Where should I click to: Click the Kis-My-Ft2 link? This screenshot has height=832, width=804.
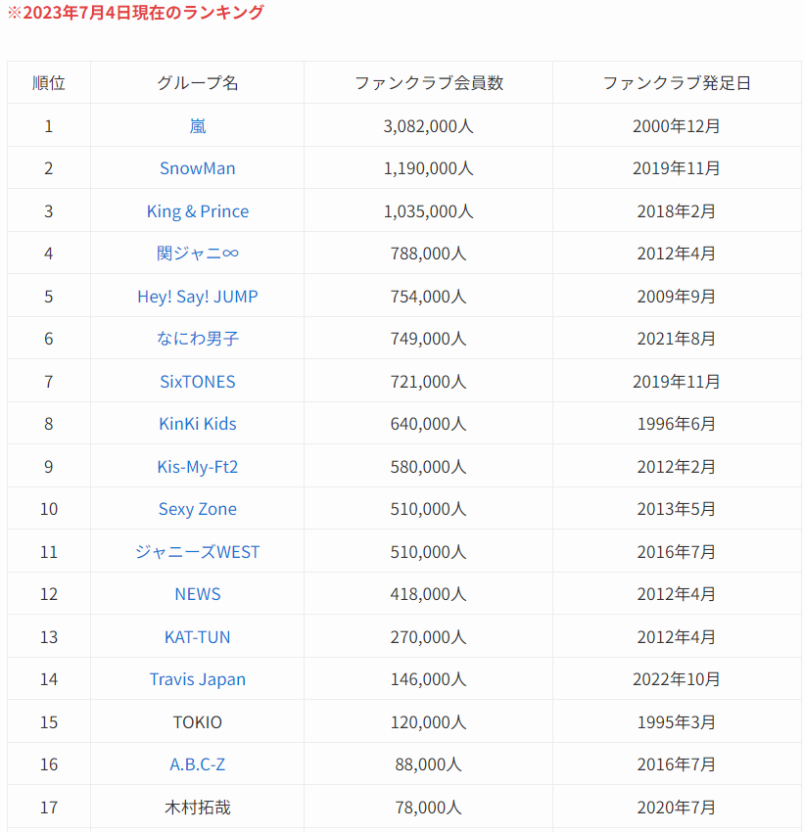tap(197, 467)
